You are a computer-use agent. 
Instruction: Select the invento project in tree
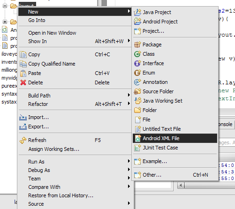[x=9, y=62]
